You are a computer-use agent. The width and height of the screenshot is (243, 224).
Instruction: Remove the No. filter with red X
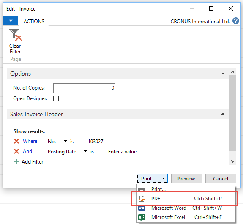pyautogui.click(x=16, y=141)
